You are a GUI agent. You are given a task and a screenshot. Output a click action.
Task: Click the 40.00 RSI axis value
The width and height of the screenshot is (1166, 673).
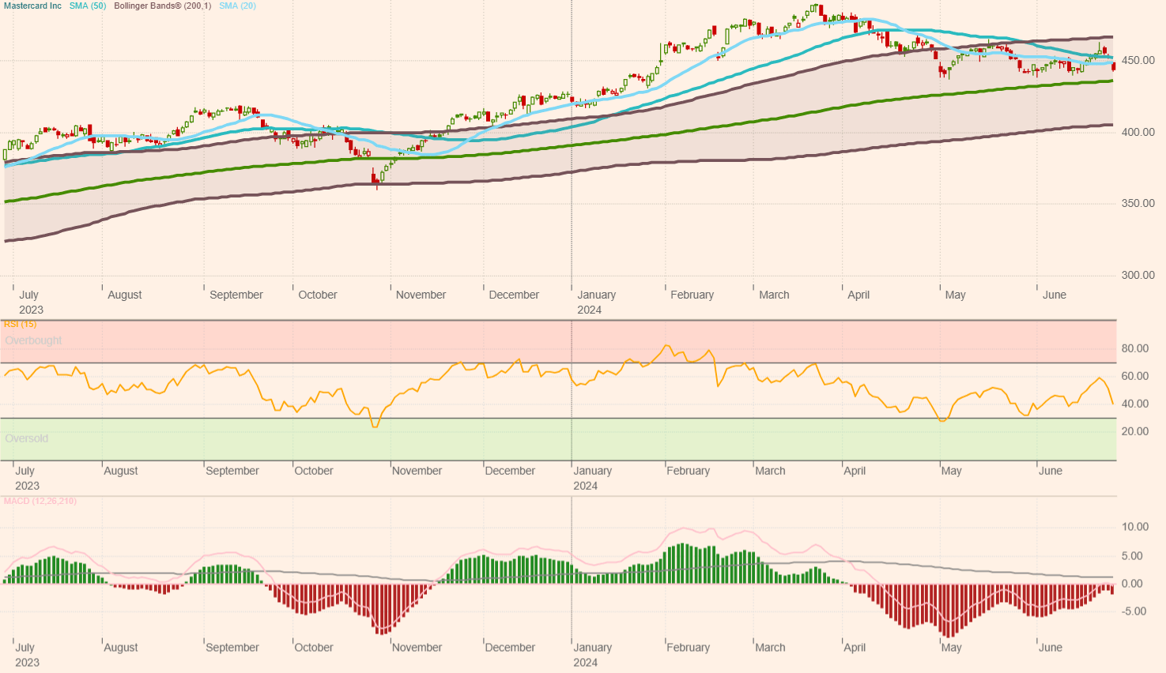click(1135, 404)
